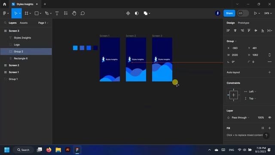The image size is (275, 155).
Task: Open Pen tool options dropdown arrow
Action: (x=51, y=13)
